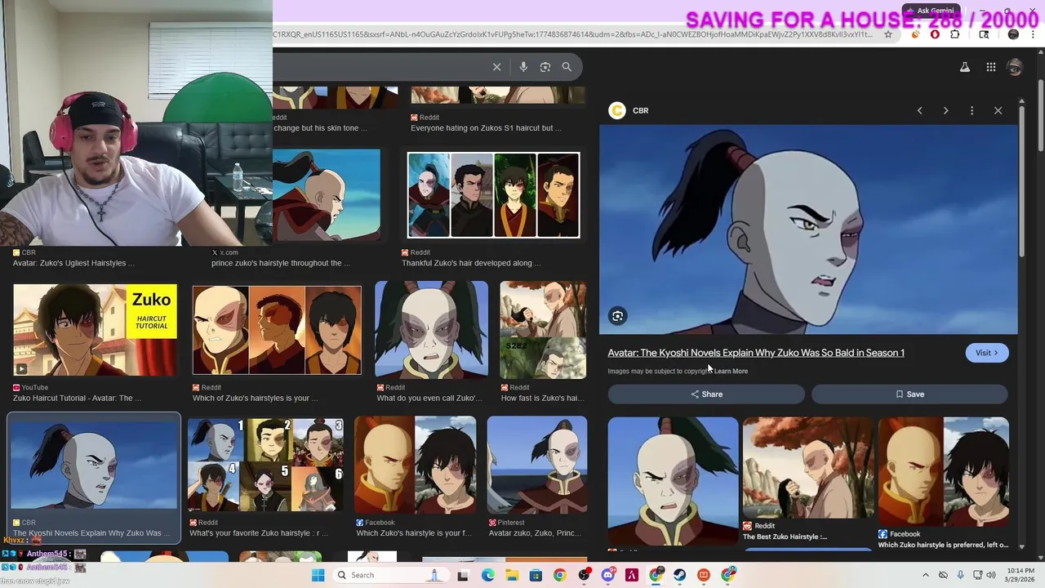Click the Chrome profile avatar in toolbar
The width and height of the screenshot is (1045, 588).
[x=1013, y=34]
